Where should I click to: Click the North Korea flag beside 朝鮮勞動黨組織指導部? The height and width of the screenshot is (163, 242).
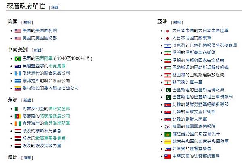click(x=167, y=105)
